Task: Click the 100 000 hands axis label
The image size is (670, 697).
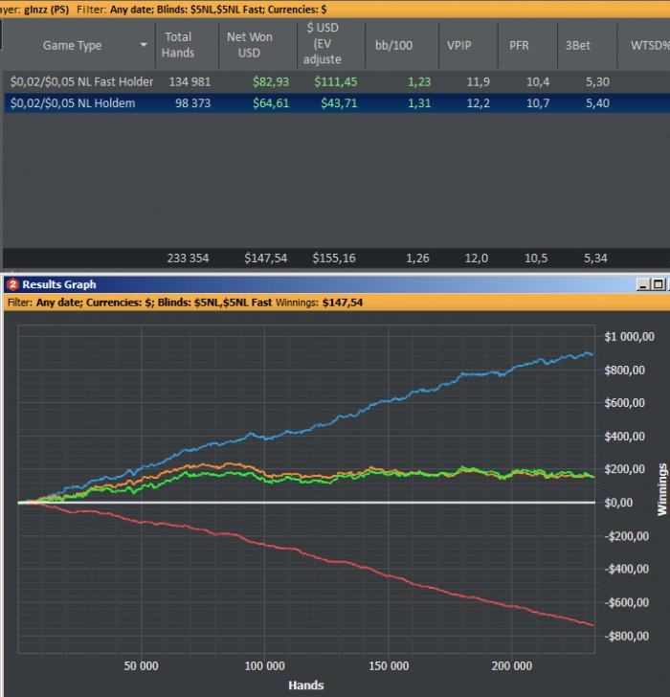Action: coord(265,666)
